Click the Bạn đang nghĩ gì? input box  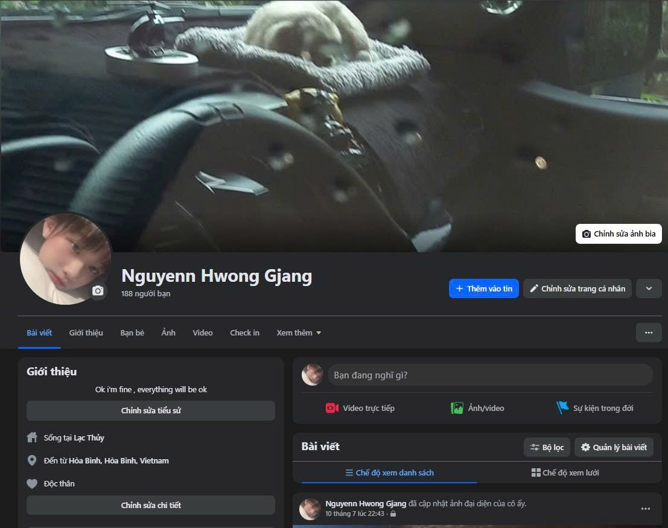tap(489, 375)
